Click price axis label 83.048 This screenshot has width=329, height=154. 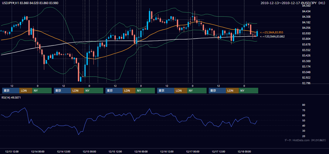tap(306, 72)
